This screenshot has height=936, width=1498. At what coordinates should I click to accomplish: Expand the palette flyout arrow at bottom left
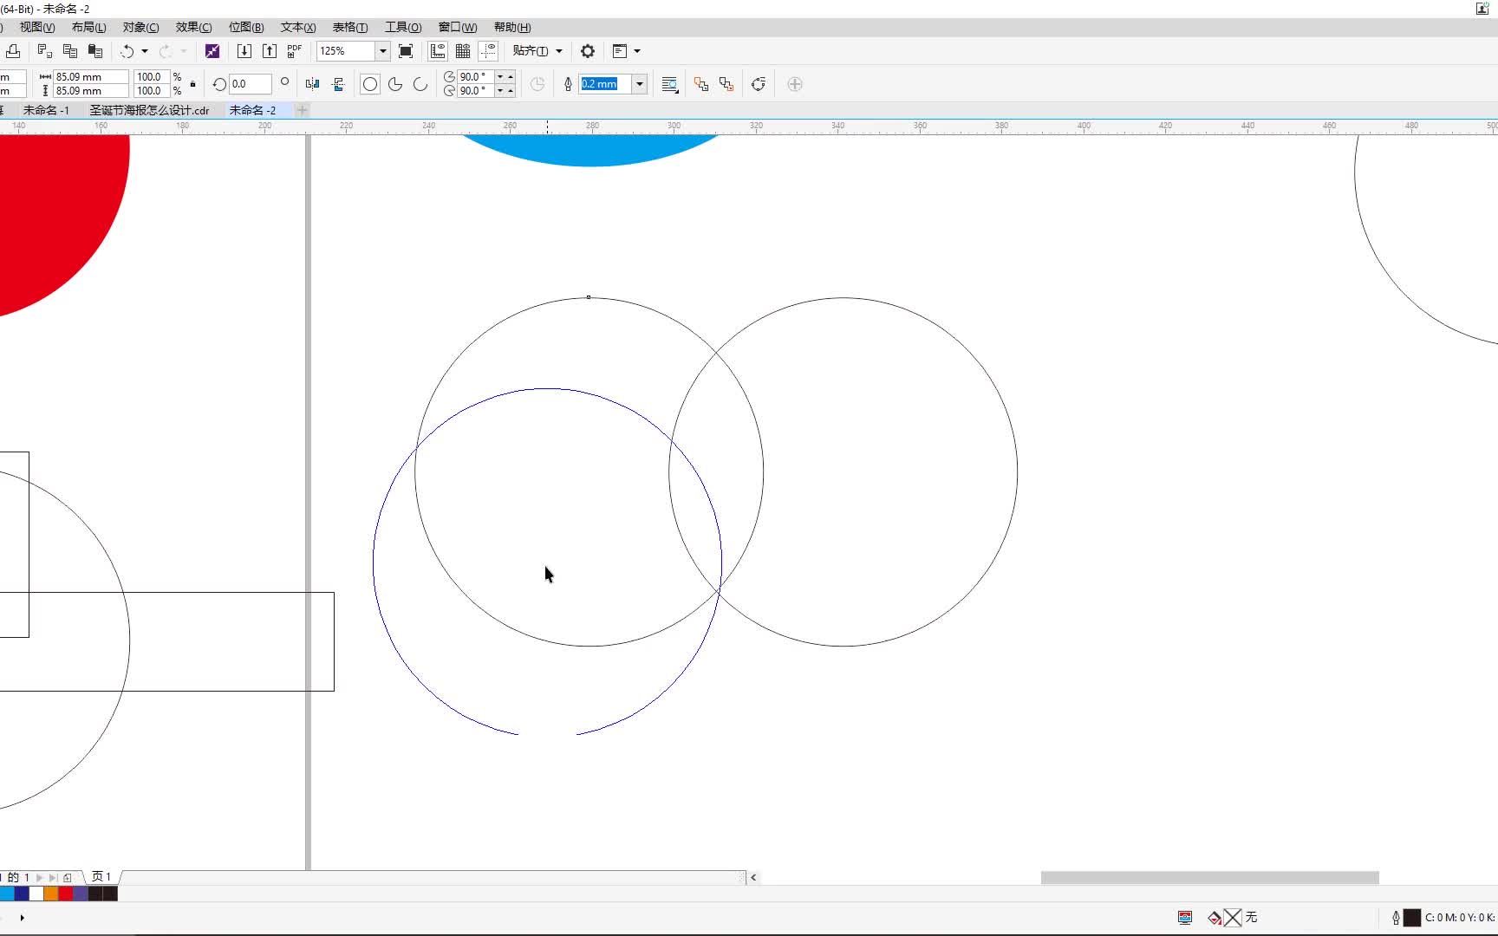pyautogui.click(x=22, y=918)
